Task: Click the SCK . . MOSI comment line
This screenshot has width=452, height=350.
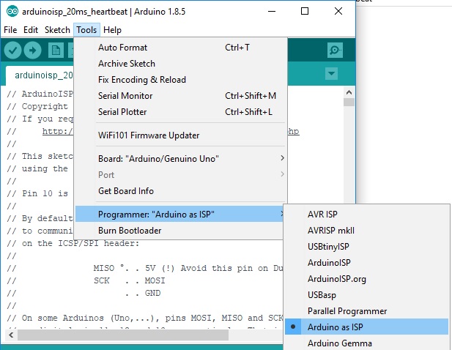Action: [86, 280]
